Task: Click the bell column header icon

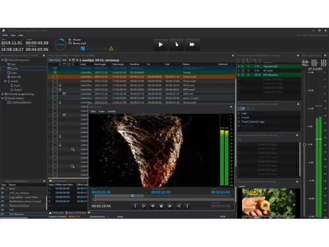Action: click(60, 65)
